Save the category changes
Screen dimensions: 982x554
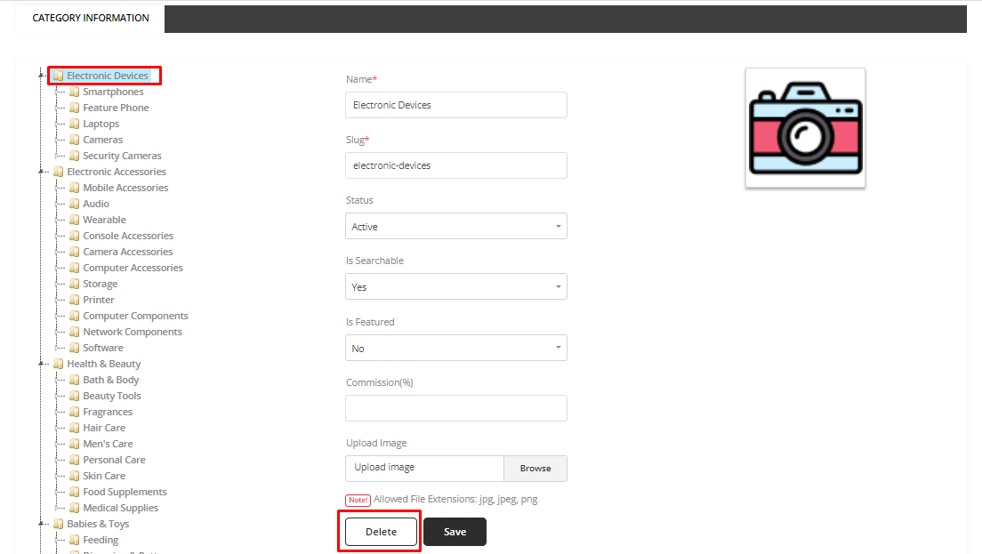(455, 532)
